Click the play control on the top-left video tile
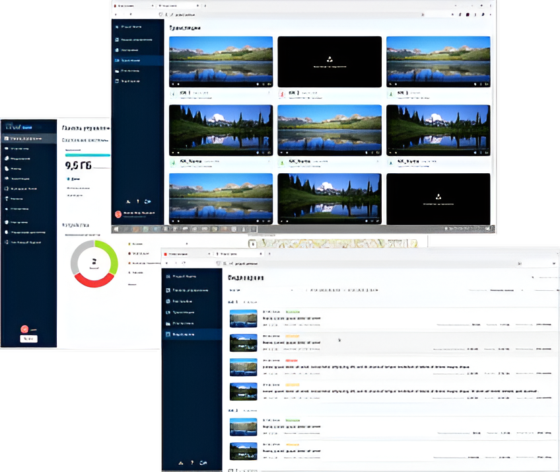Image resolution: width=560 pixels, height=472 pixels. tap(173, 85)
